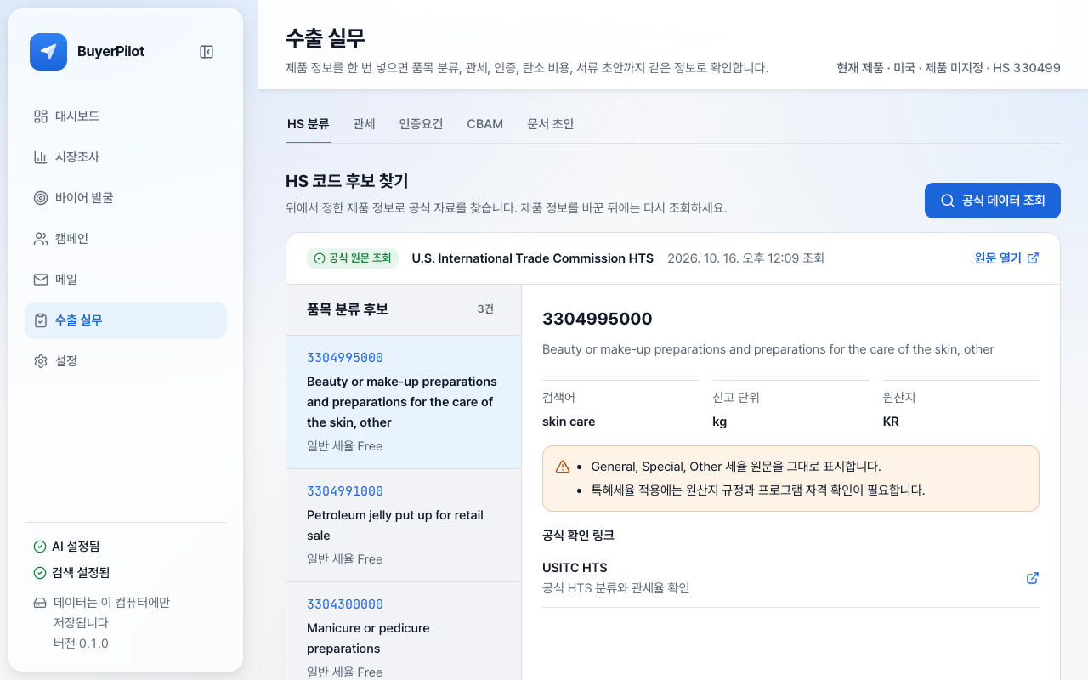Open the 인증요건 tab
Viewport: 1088px width, 680px height.
coord(421,124)
